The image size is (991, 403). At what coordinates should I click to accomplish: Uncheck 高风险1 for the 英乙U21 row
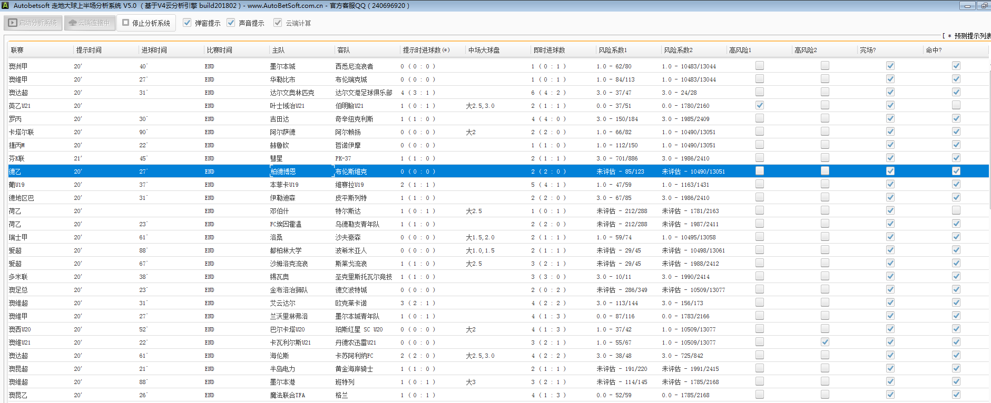(760, 105)
